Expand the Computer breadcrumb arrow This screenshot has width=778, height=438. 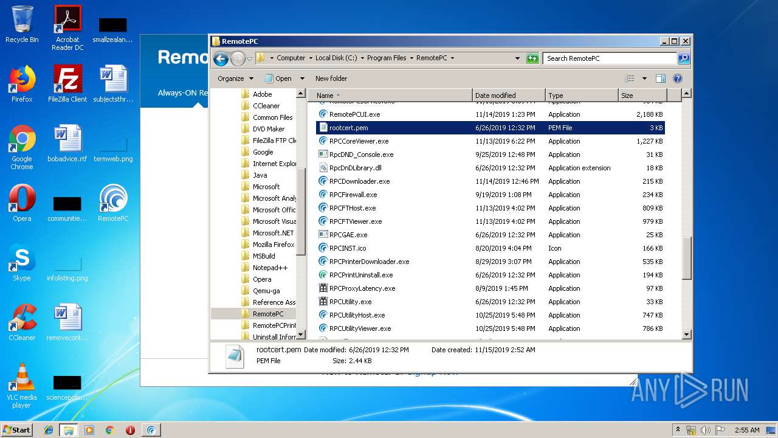click(x=311, y=58)
